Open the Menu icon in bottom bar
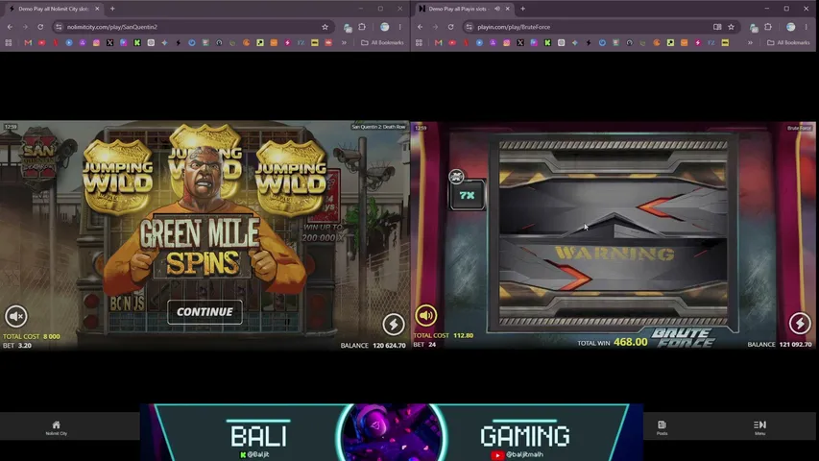Screen dimensions: 819x461 (760, 427)
